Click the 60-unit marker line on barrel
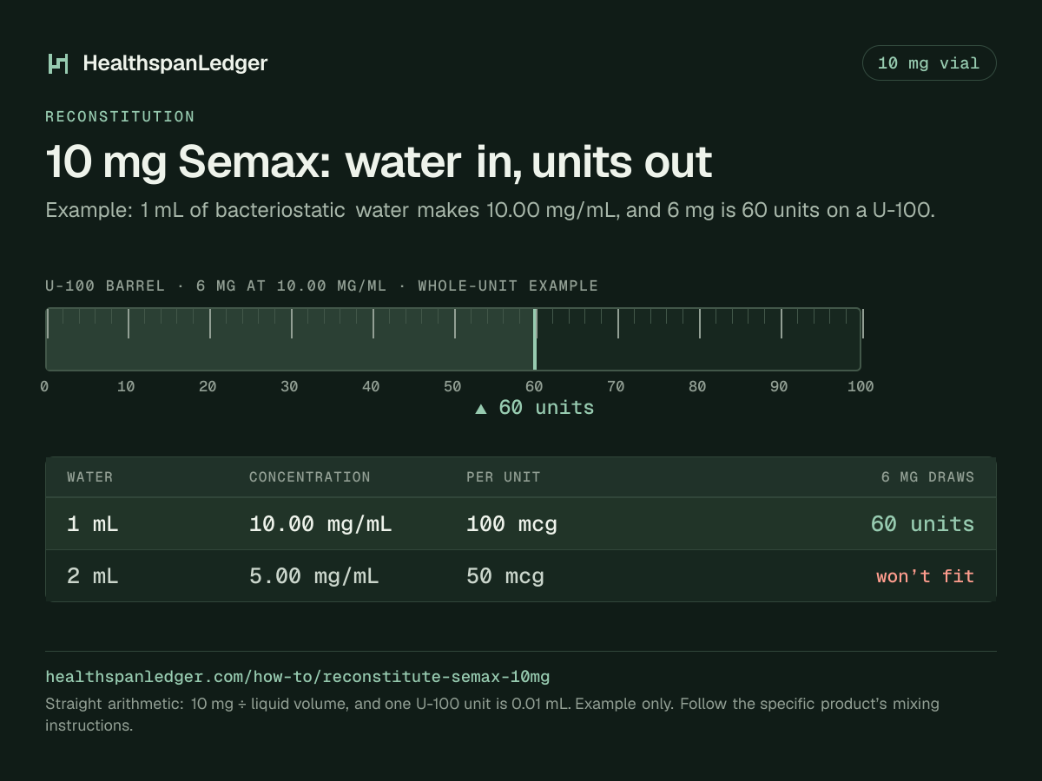1042x781 pixels. pos(535,339)
